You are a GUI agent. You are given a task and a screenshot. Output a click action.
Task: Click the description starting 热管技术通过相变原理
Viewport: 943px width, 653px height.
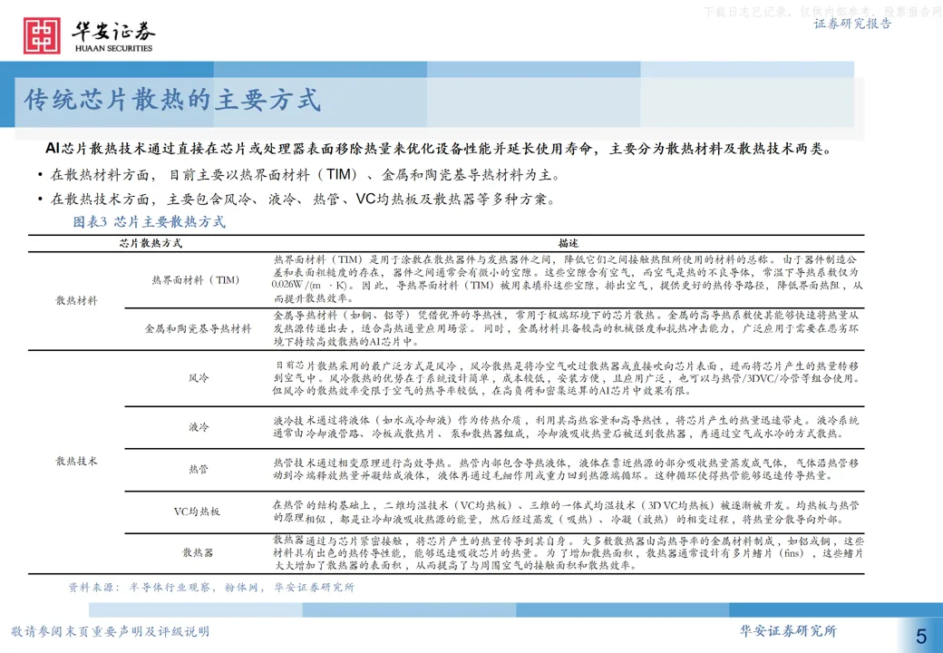[566, 469]
